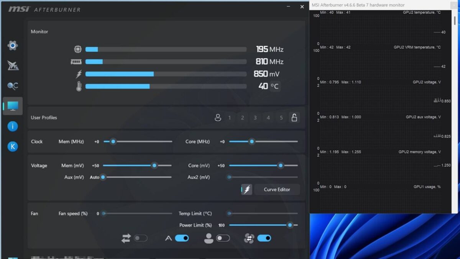
Task: Click the user-defined fan person icon
Action: tap(209, 238)
